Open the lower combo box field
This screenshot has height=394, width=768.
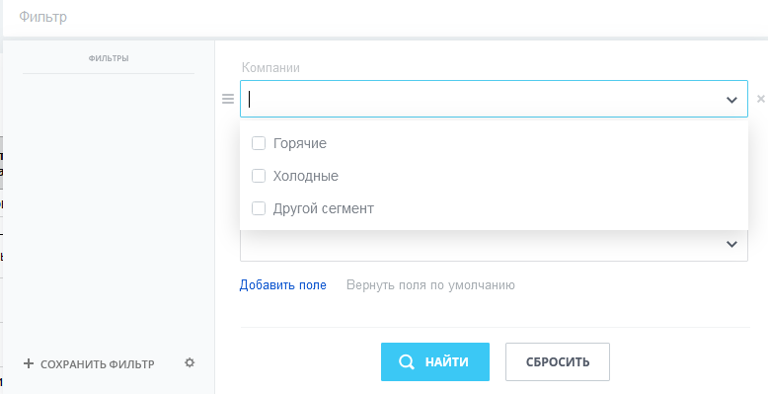click(x=494, y=245)
